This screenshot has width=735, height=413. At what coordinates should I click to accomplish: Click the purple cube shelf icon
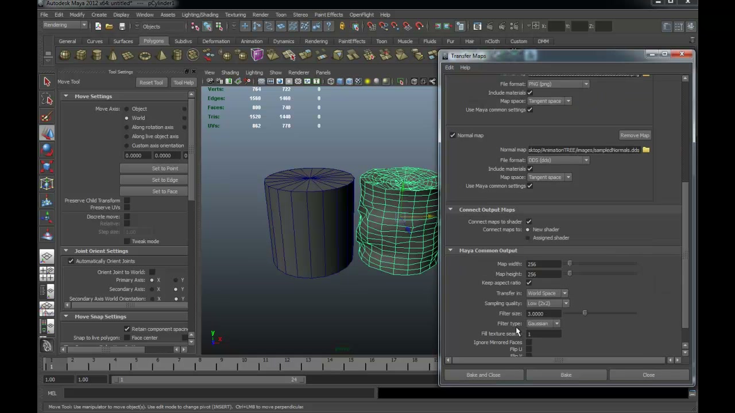(x=257, y=56)
